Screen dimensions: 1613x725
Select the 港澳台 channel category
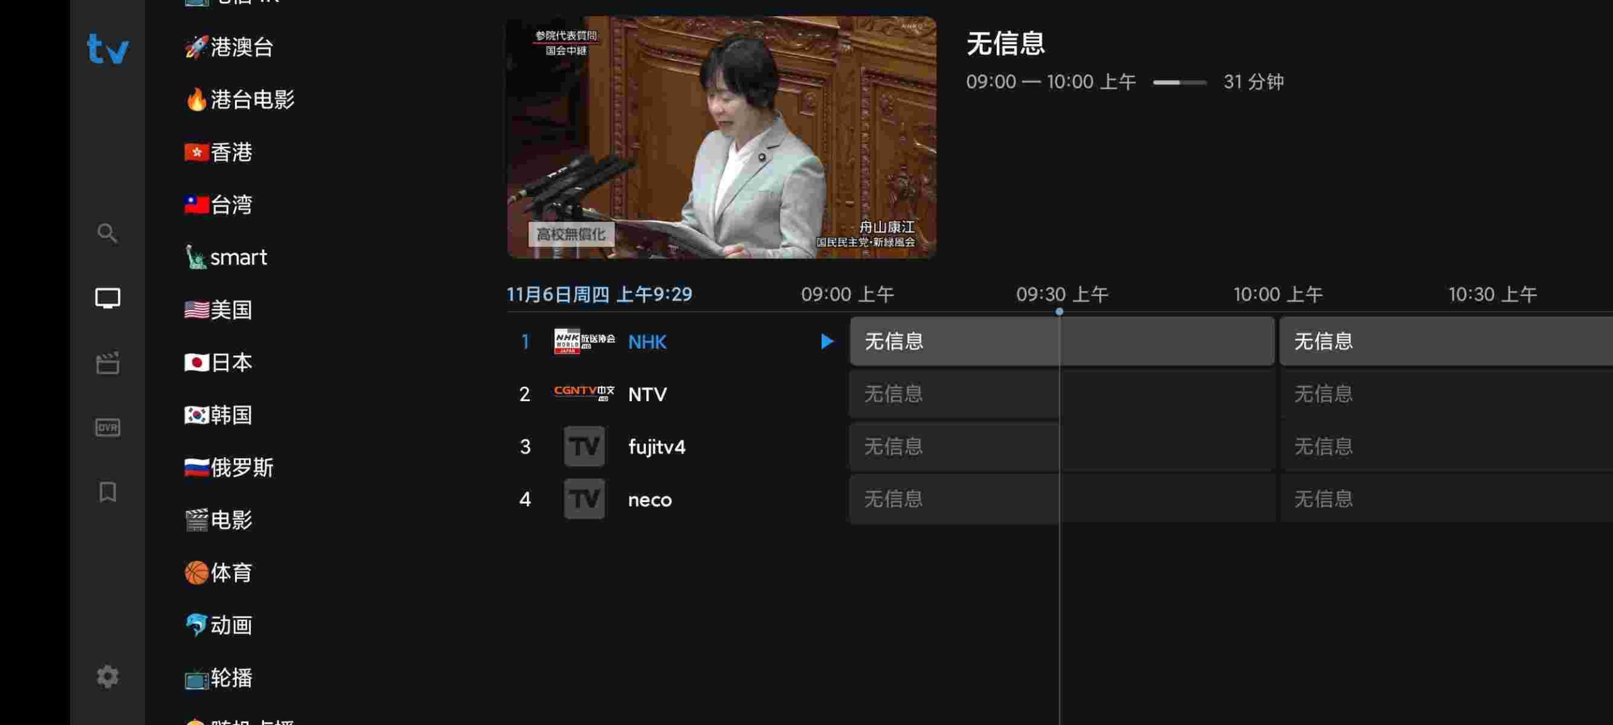coord(229,47)
